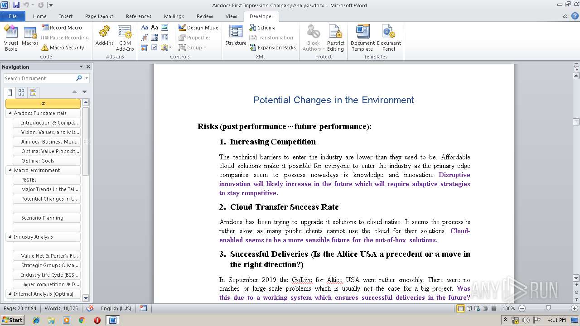
Task: Switch to the Home tab
Action: (40, 16)
